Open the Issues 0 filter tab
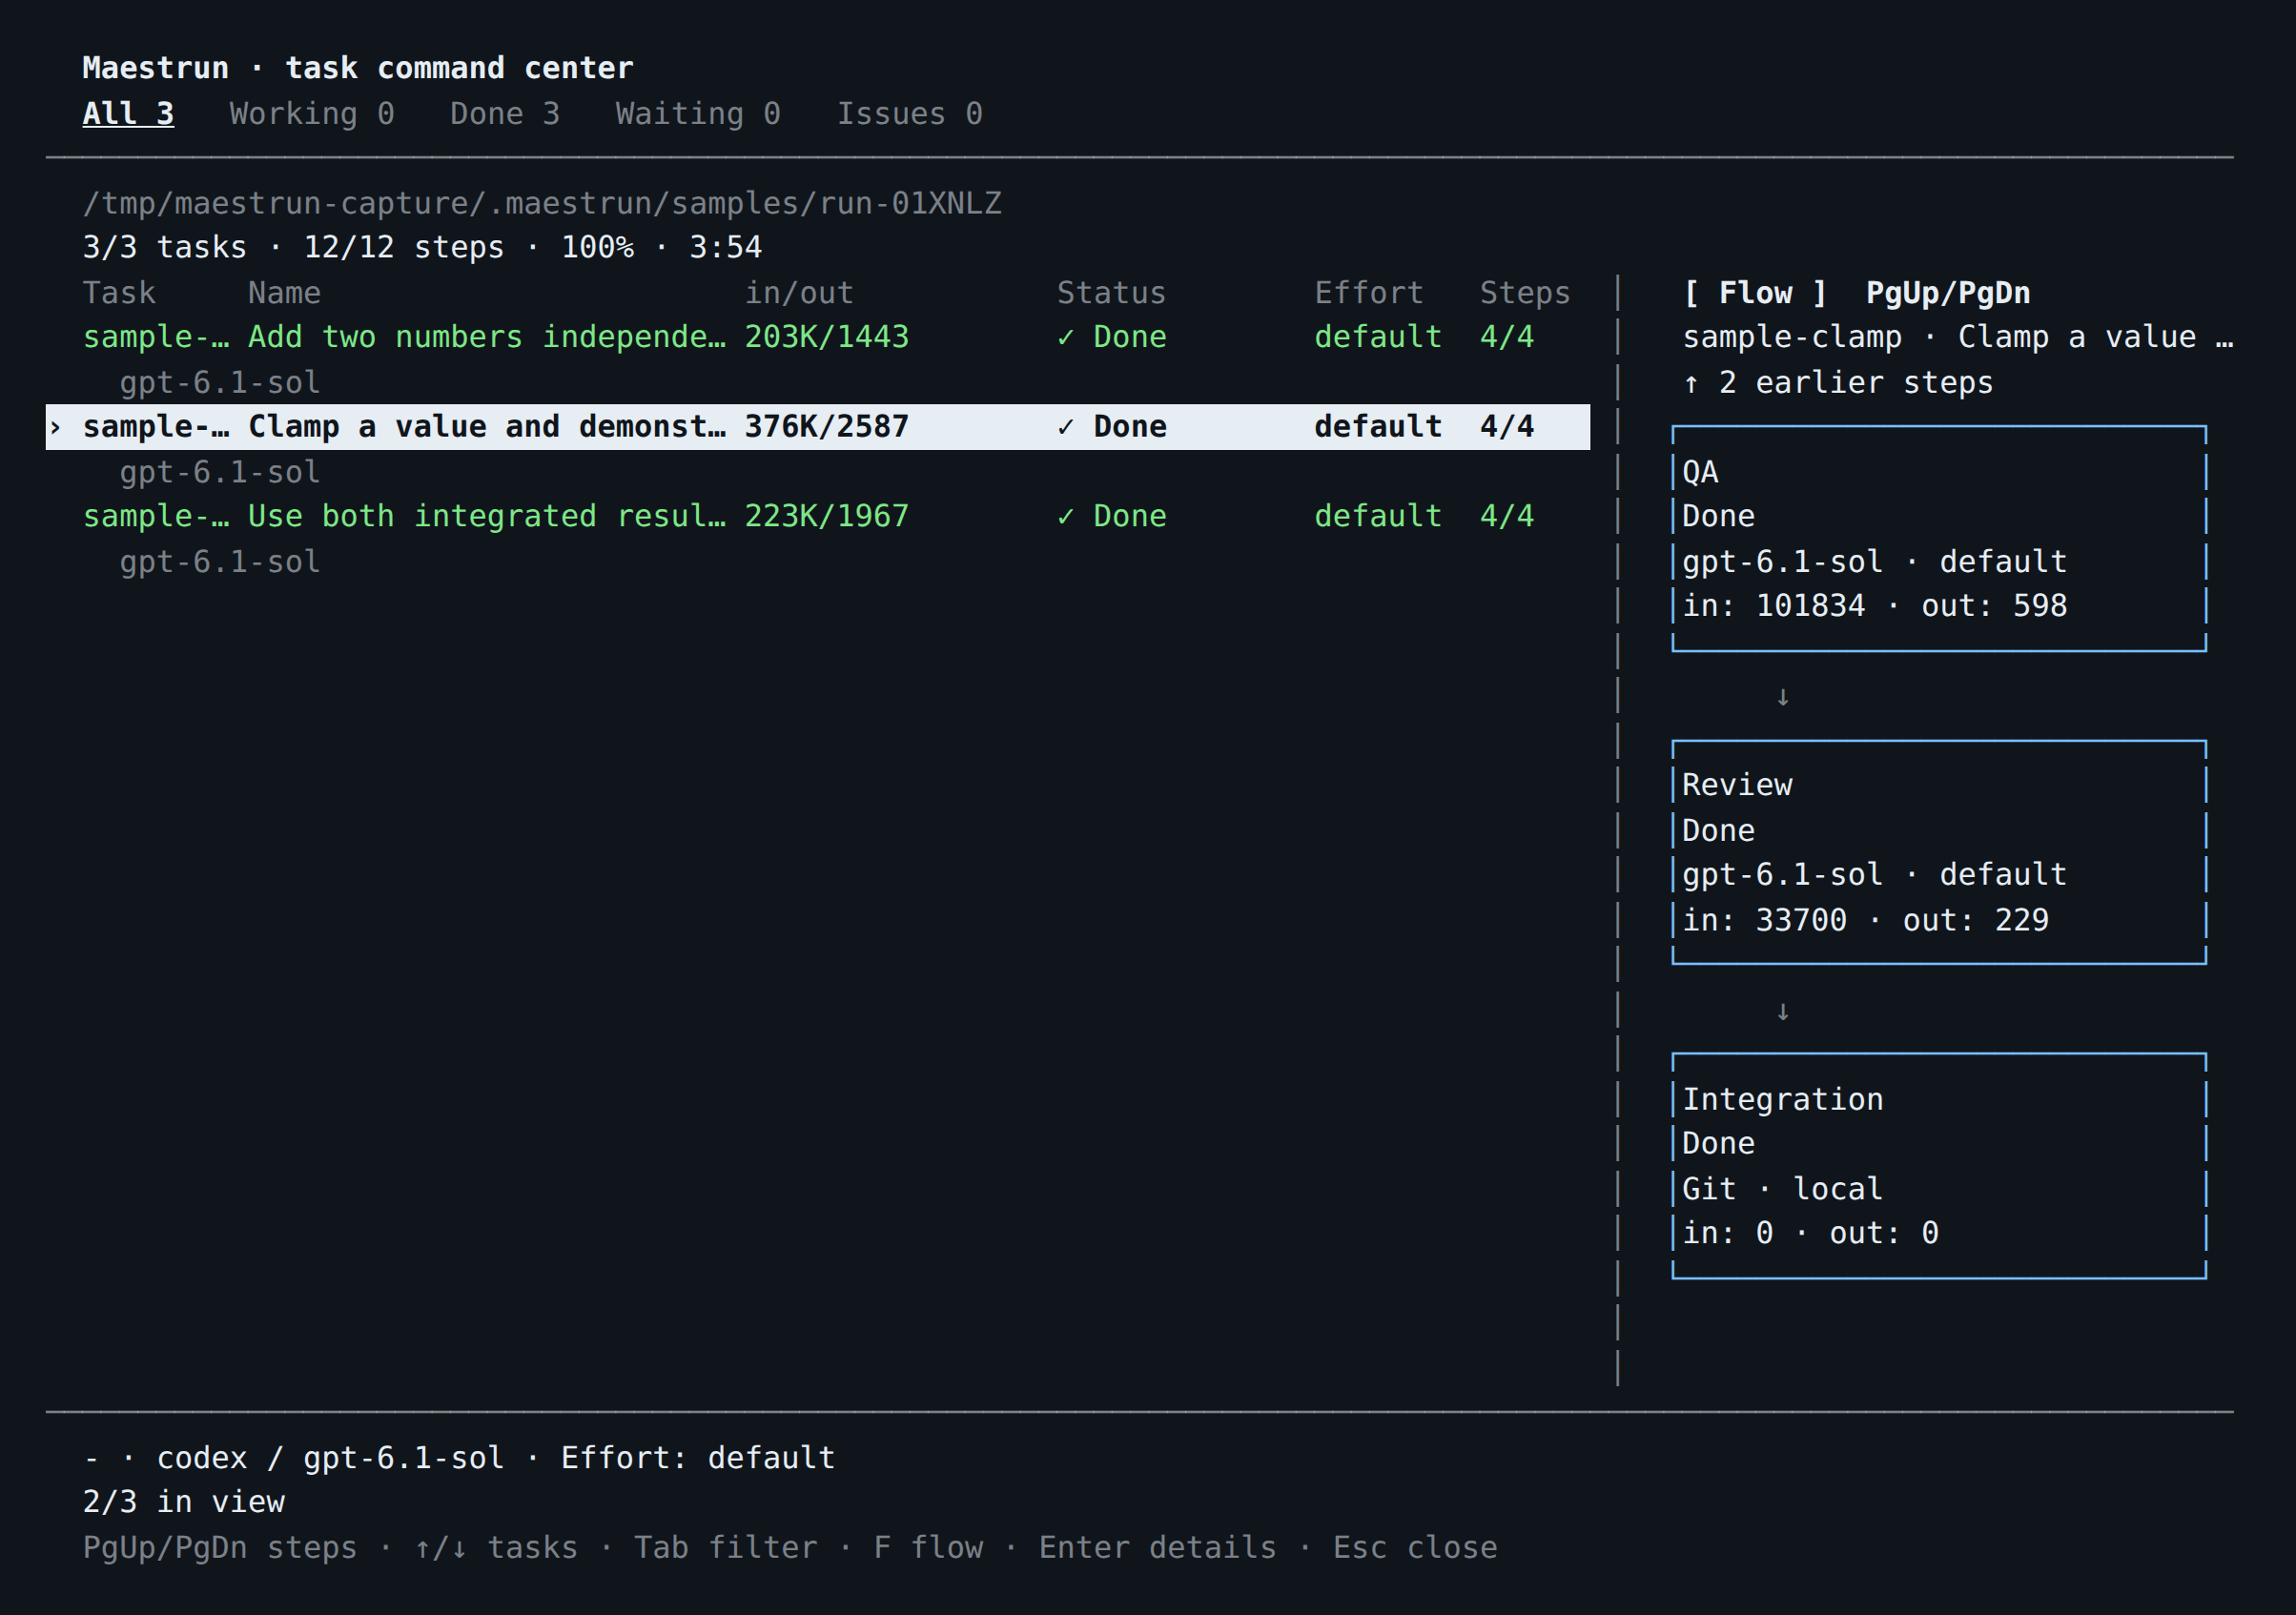The width and height of the screenshot is (2296, 1615). tap(910, 113)
